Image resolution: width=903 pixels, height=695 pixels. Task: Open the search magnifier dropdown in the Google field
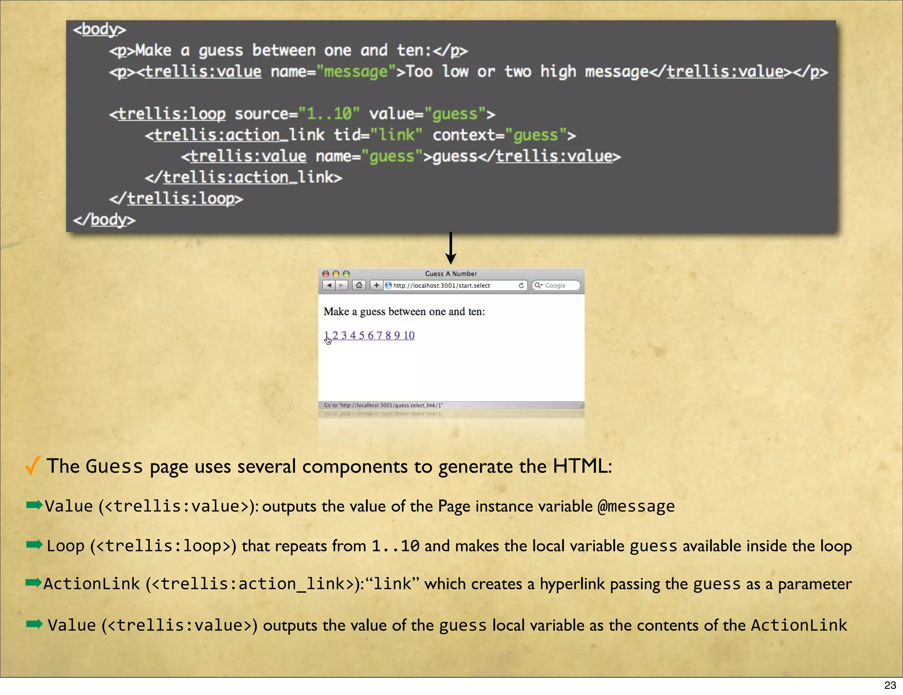[538, 285]
